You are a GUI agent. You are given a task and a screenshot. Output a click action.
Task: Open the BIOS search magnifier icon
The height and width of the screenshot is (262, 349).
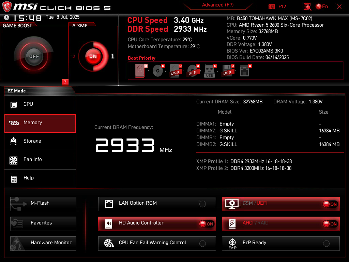(x=307, y=7)
